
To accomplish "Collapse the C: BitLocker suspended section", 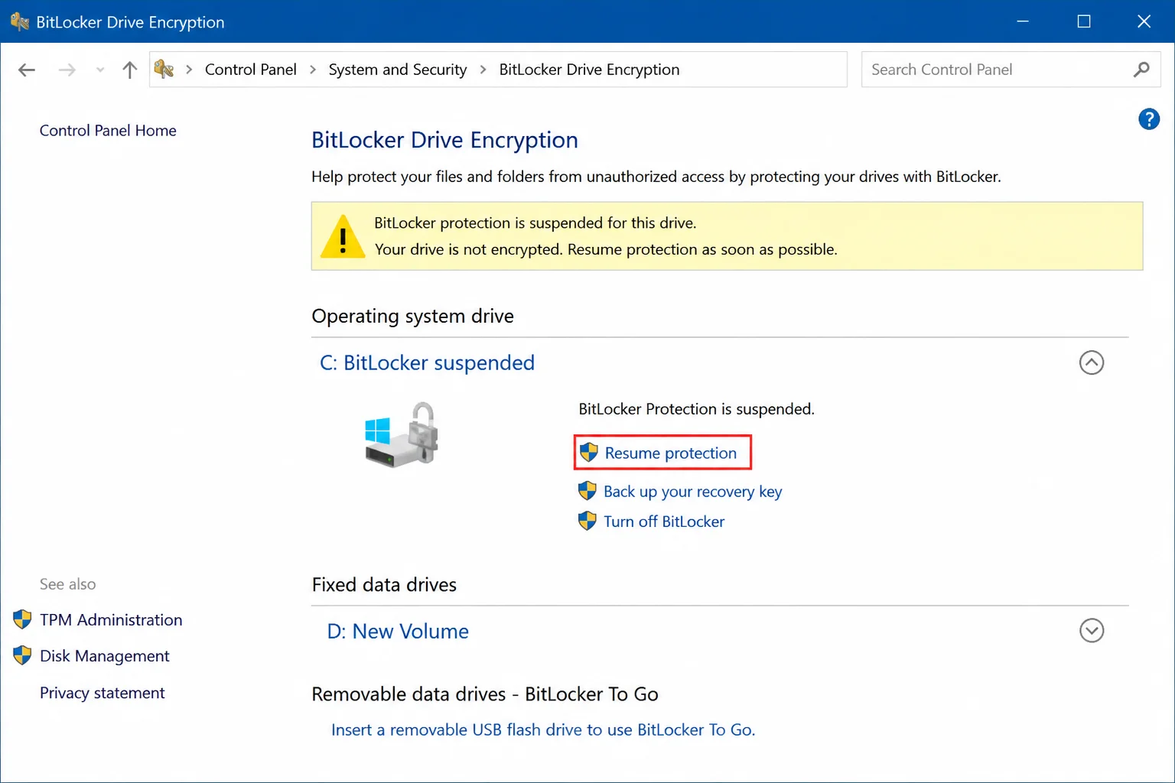I will pyautogui.click(x=1092, y=362).
